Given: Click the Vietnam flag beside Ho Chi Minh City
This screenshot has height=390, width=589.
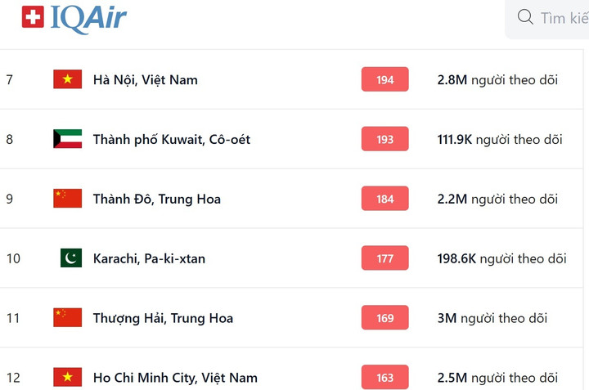Looking at the screenshot, I should coord(67,377).
